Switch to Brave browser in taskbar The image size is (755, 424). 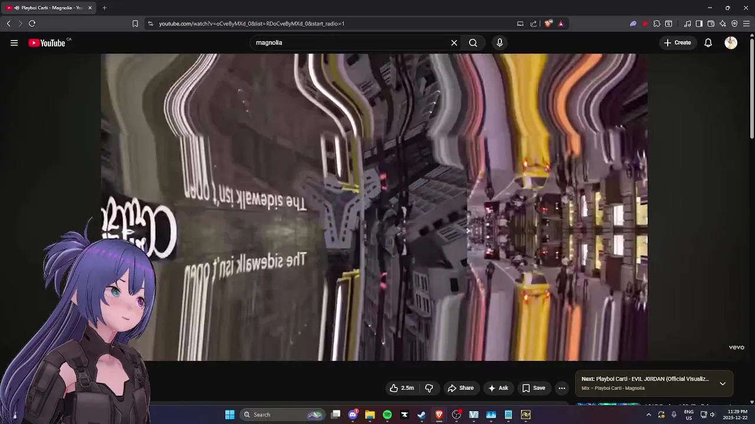[x=439, y=415]
